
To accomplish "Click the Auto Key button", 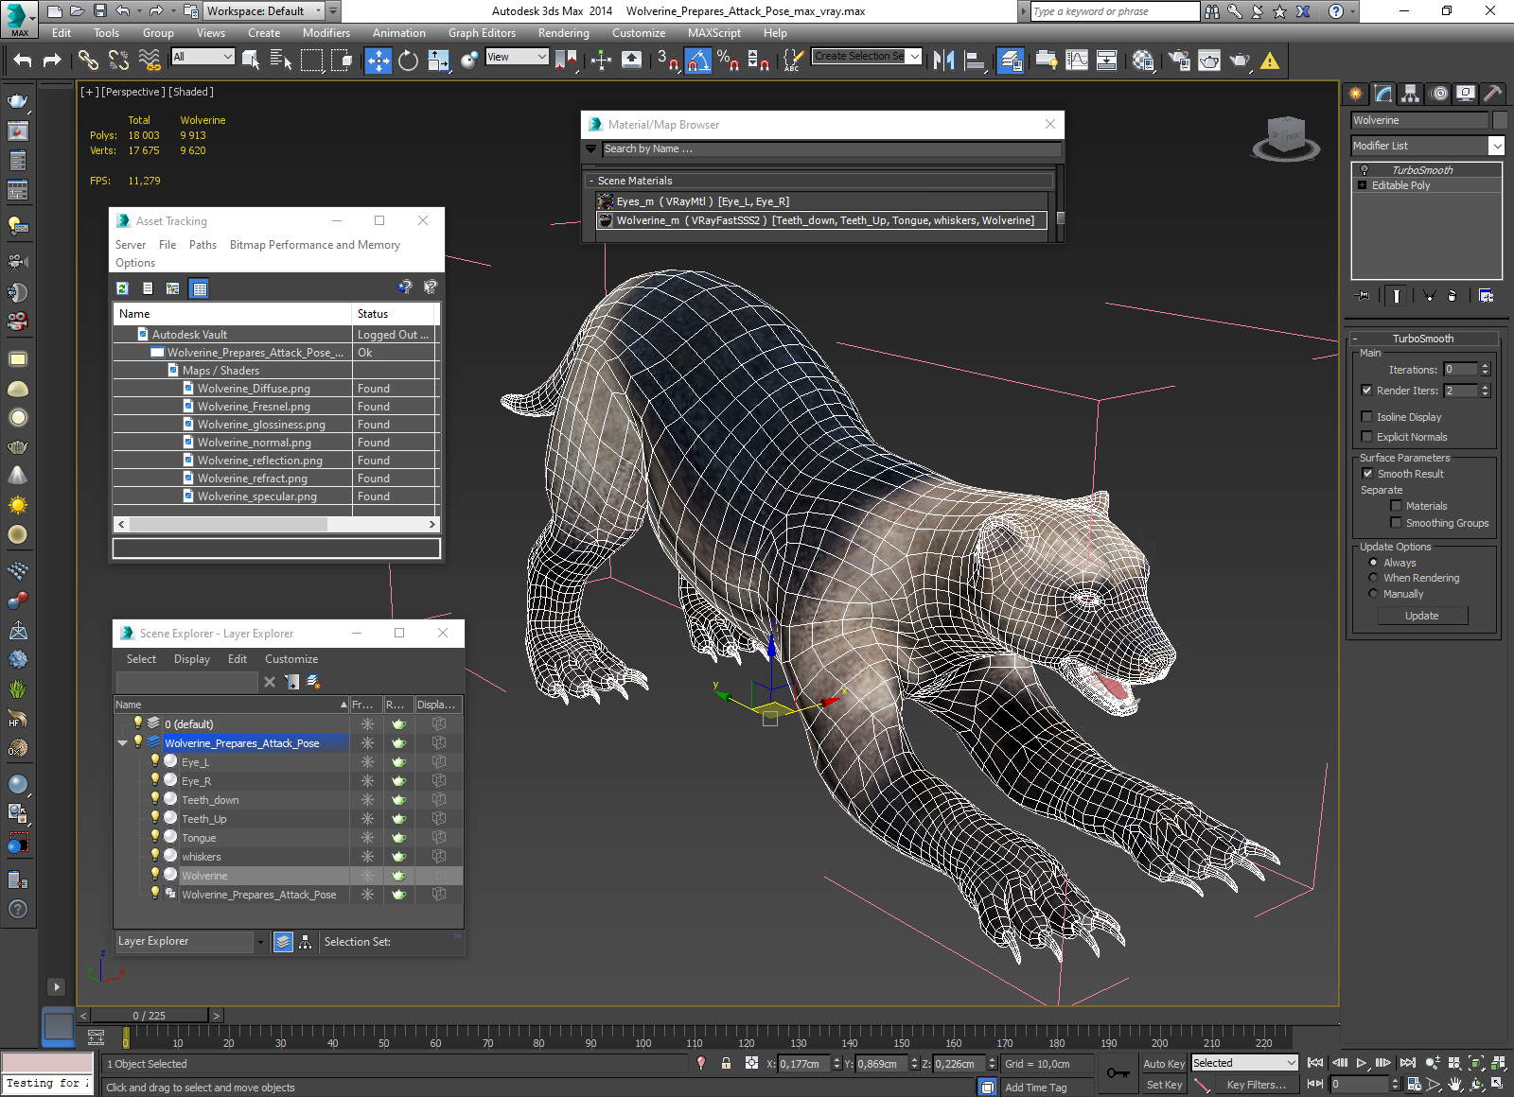I will (x=1163, y=1064).
